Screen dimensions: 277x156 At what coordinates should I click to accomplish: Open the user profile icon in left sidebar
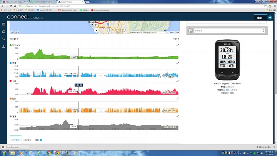coord(3,46)
